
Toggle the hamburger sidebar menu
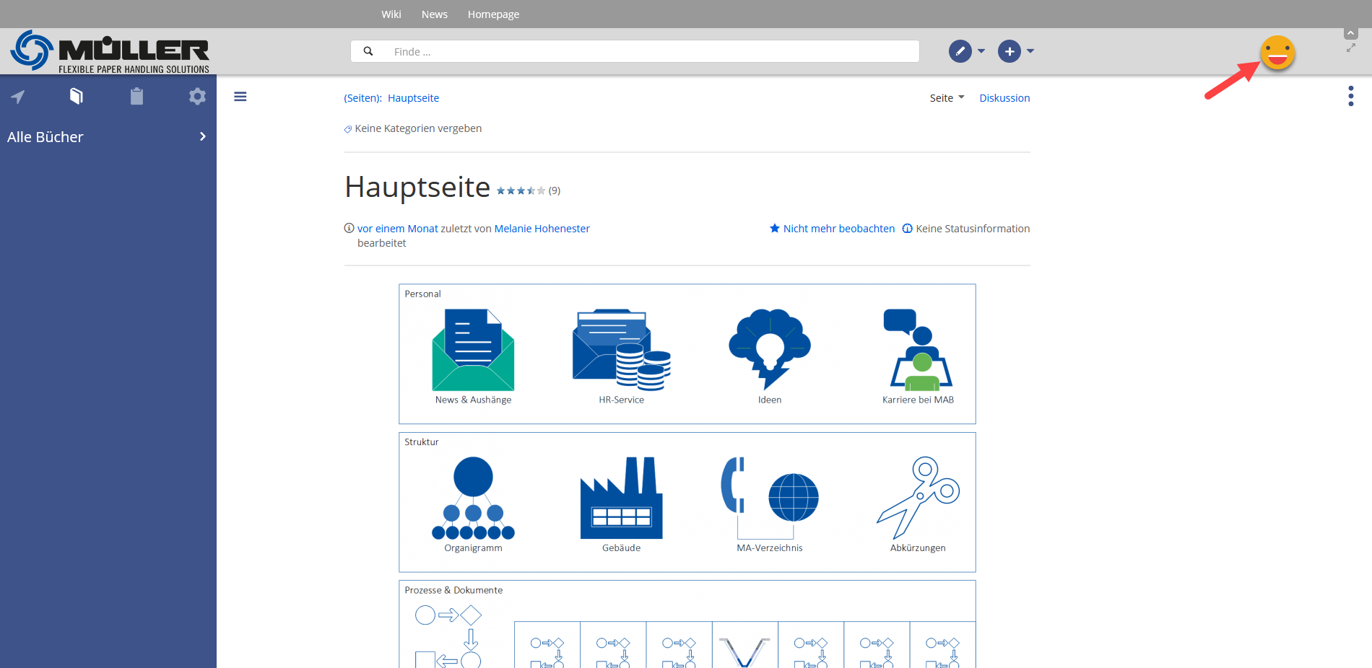coord(240,97)
